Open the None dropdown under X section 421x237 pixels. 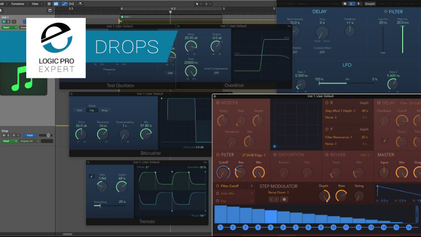pos(331,118)
